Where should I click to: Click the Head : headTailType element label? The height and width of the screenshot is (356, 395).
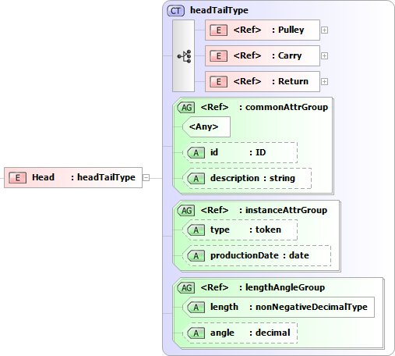[x=83, y=177]
